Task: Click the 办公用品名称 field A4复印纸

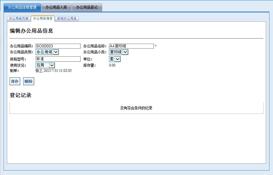Action: [131, 46]
